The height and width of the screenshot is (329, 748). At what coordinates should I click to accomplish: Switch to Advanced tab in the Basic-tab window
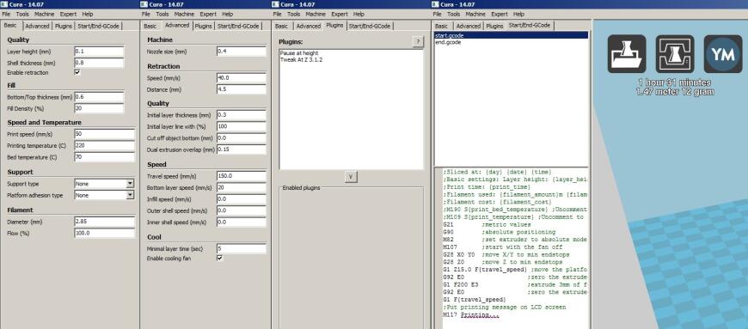pos(37,27)
